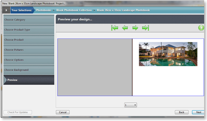Select the Choose Category step
Screen dimensions: 207x121
29,20
